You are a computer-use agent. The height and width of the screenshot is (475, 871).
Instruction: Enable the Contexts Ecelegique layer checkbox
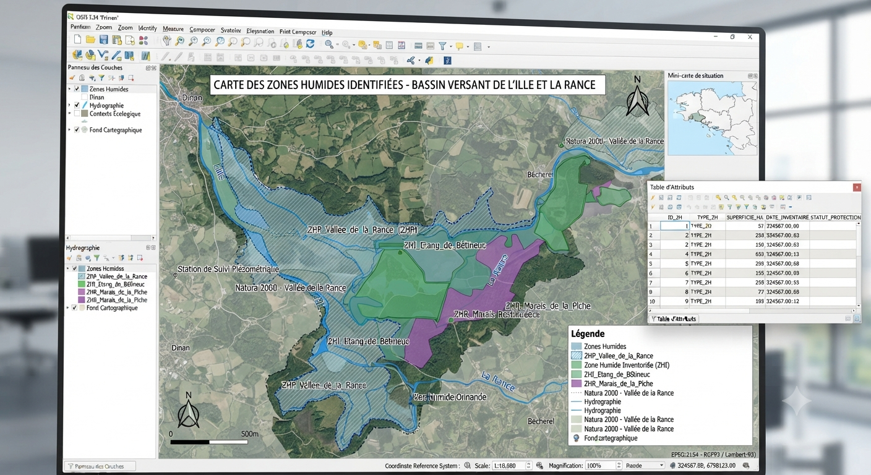77,114
